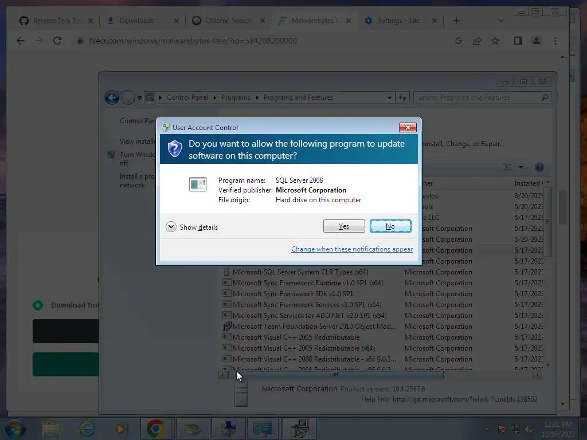This screenshot has width=587, height=440.
Task: Click No in User Account Control dialog
Action: (390, 226)
